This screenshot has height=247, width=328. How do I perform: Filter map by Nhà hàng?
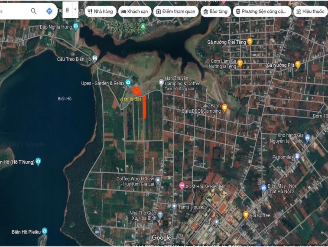coord(100,12)
